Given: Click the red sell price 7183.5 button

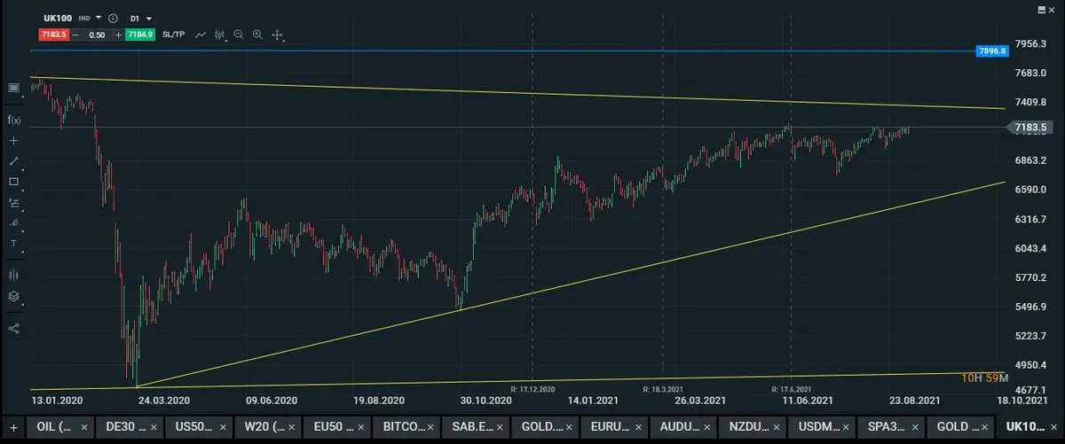Looking at the screenshot, I should click(53, 35).
